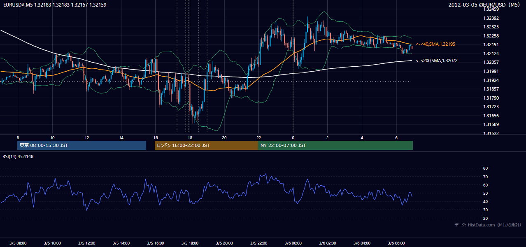Click price axis label 1.31790
The height and width of the screenshot is (247, 526).
tap(491, 98)
